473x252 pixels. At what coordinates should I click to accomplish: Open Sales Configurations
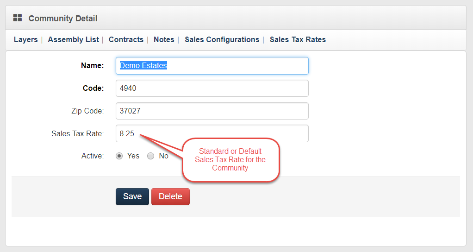click(x=222, y=40)
